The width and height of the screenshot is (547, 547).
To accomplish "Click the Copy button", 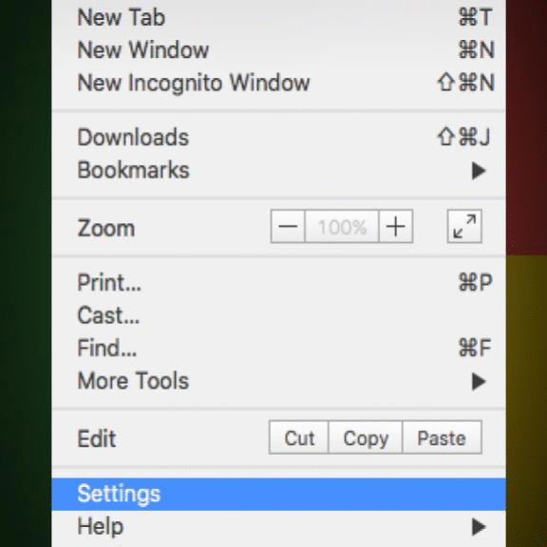I will point(366,438).
